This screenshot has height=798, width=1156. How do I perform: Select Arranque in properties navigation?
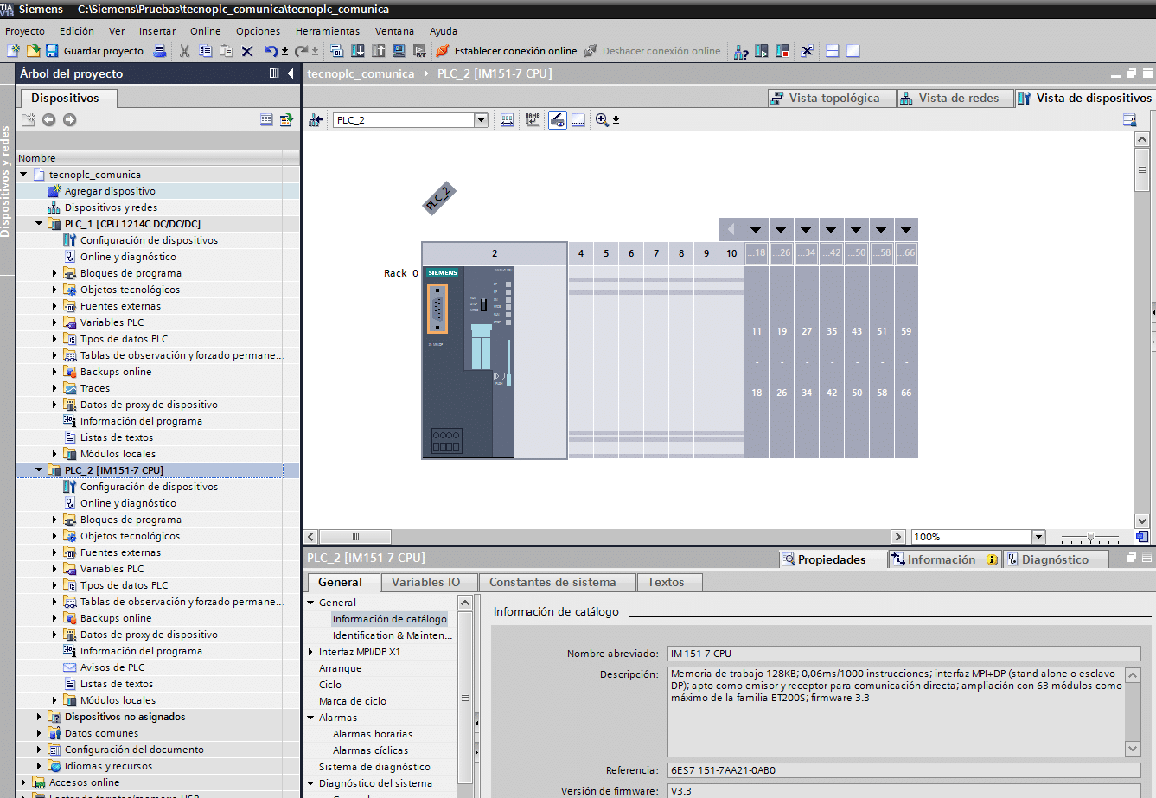pyautogui.click(x=341, y=668)
